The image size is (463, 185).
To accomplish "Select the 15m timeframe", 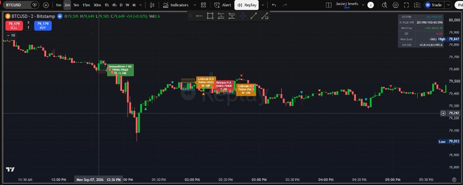I will coord(86,5).
